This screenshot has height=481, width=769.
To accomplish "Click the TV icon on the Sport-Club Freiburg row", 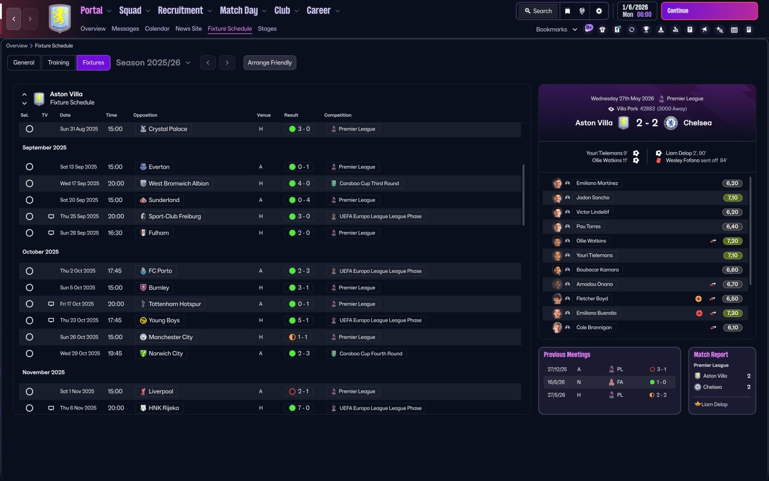I will (x=51, y=216).
